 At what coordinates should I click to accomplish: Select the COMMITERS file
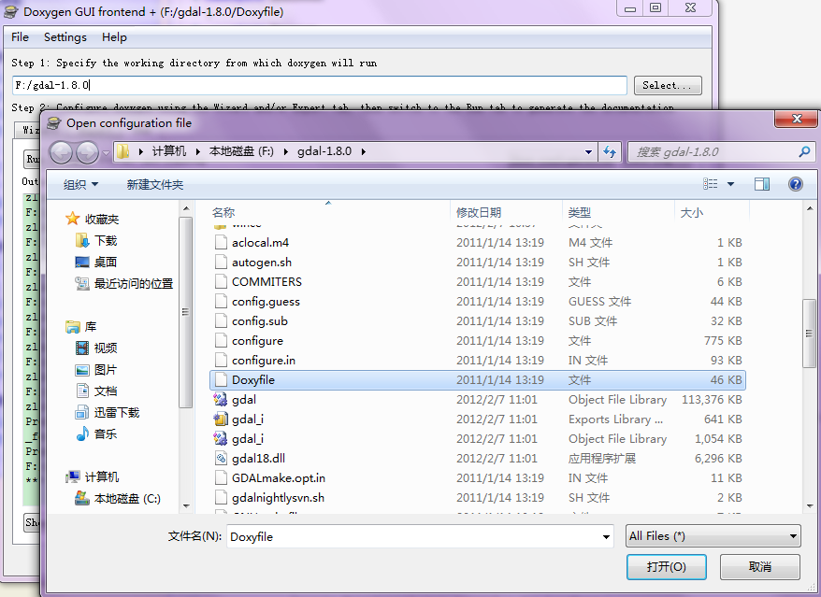pos(478,282)
